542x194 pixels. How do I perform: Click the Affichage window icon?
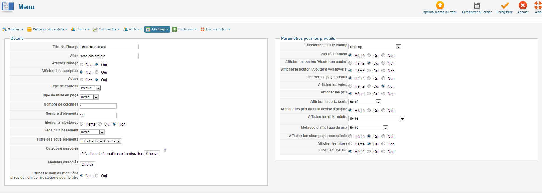pyautogui.click(x=148, y=29)
